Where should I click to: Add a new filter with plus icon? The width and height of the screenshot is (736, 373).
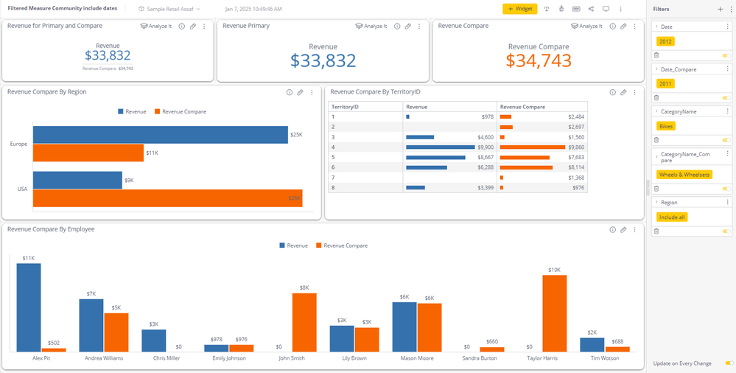coord(720,9)
